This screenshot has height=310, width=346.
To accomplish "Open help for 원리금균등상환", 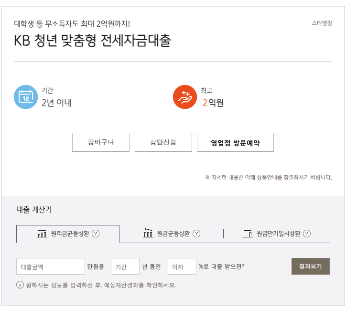I will (96, 234).
